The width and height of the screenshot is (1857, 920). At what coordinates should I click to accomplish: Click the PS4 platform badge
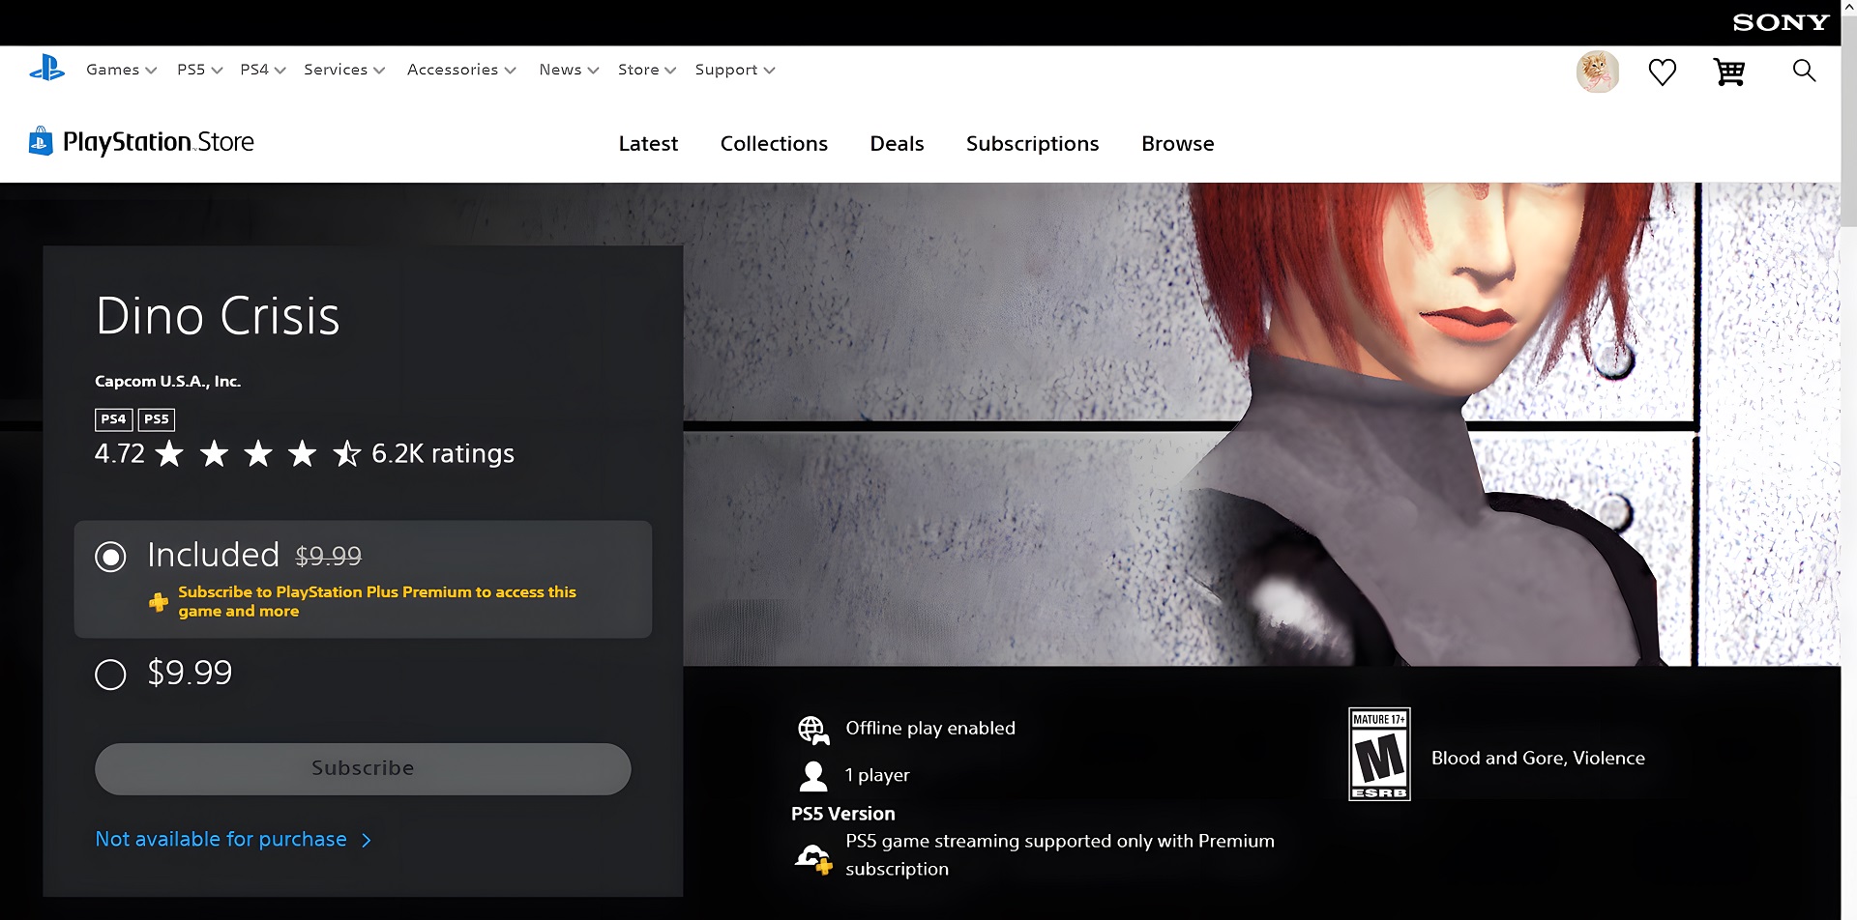(113, 419)
